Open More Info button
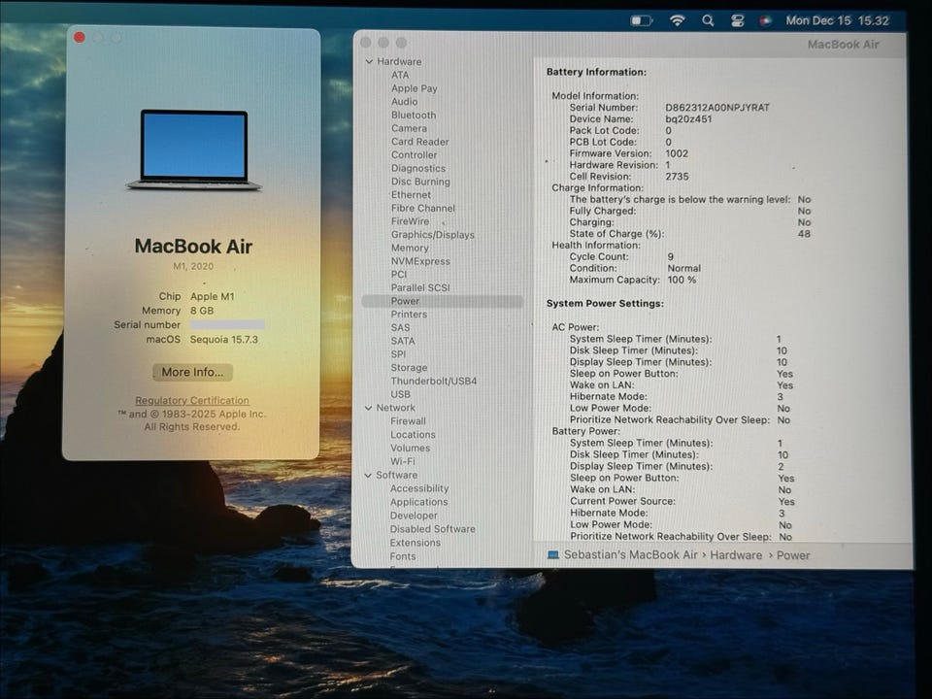The width and height of the screenshot is (932, 699). 192,372
